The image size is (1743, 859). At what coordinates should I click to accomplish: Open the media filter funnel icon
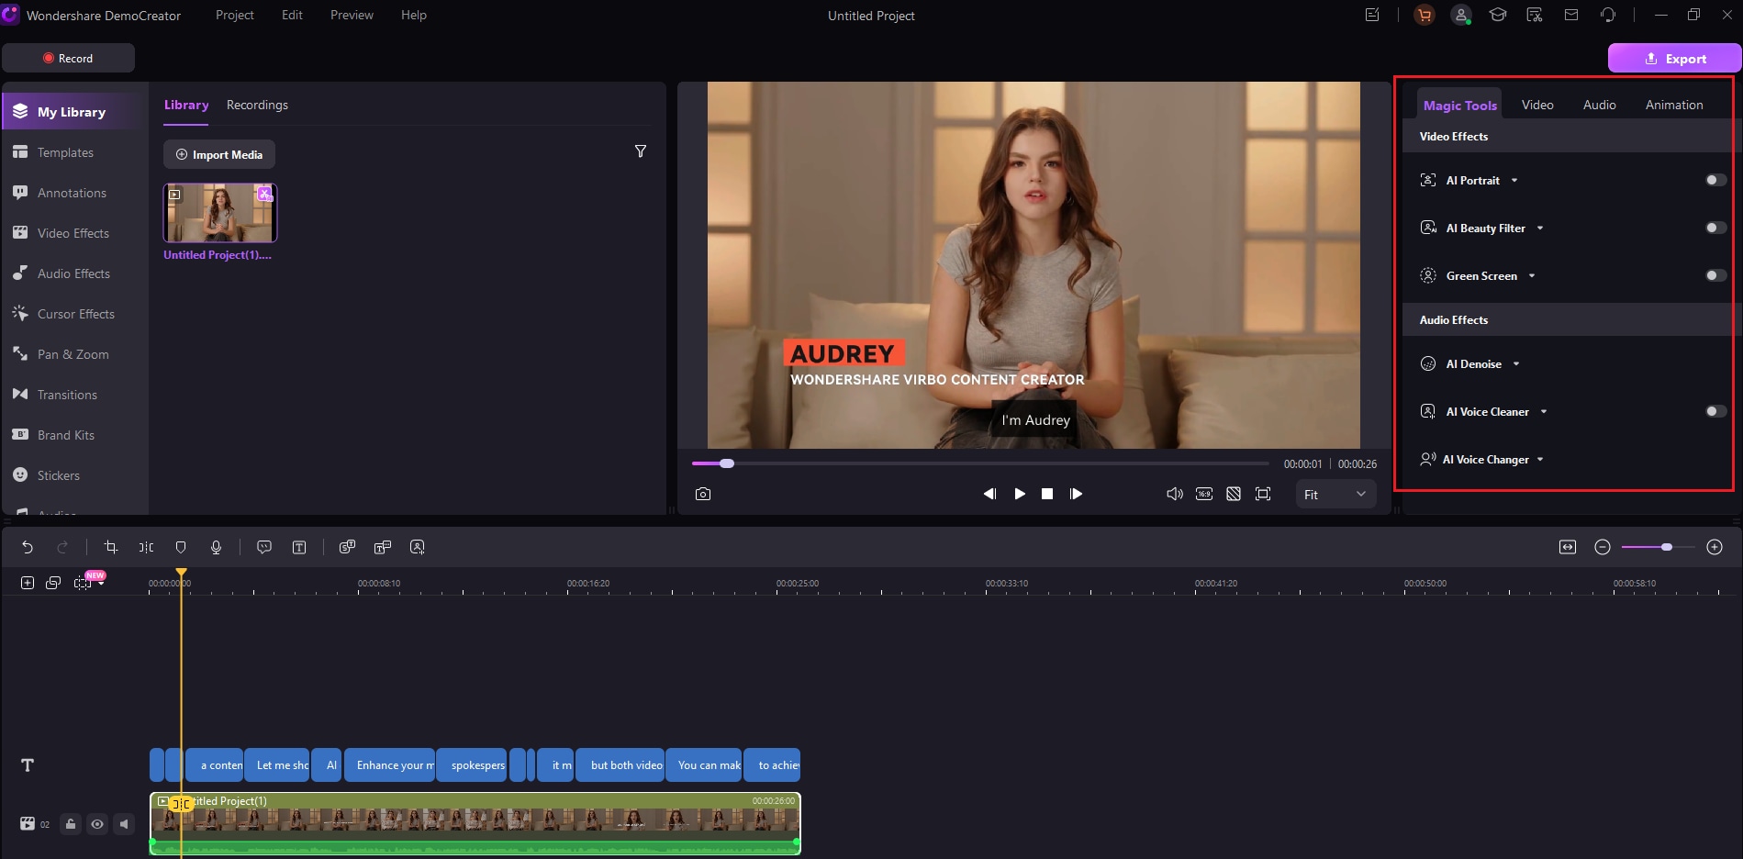641,151
